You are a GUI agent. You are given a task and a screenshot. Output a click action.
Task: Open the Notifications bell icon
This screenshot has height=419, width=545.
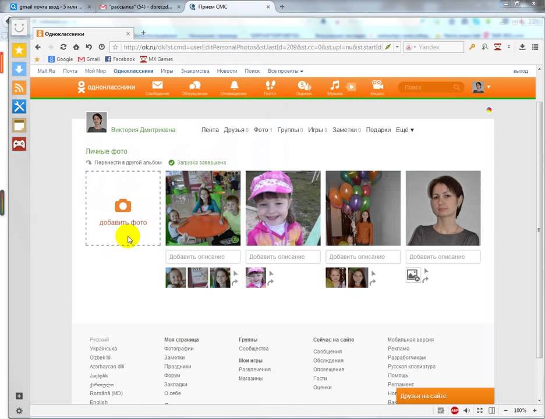(x=234, y=86)
